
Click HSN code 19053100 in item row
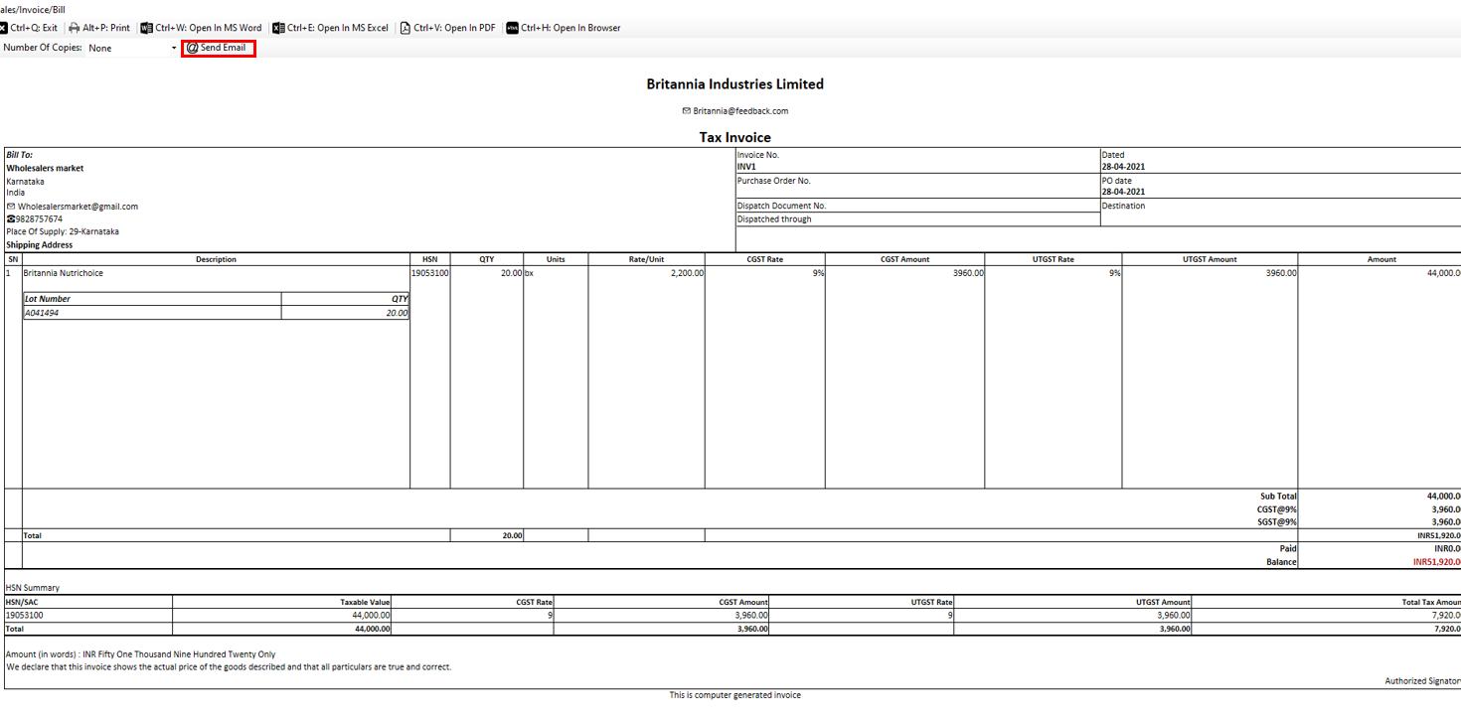tap(430, 272)
